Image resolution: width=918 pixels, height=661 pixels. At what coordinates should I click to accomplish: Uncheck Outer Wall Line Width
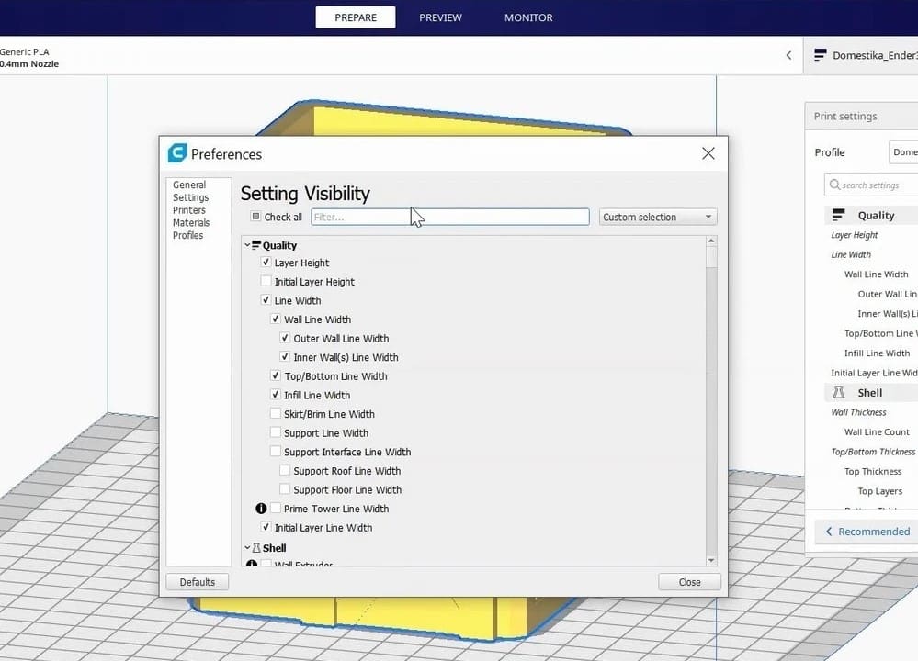coord(285,338)
